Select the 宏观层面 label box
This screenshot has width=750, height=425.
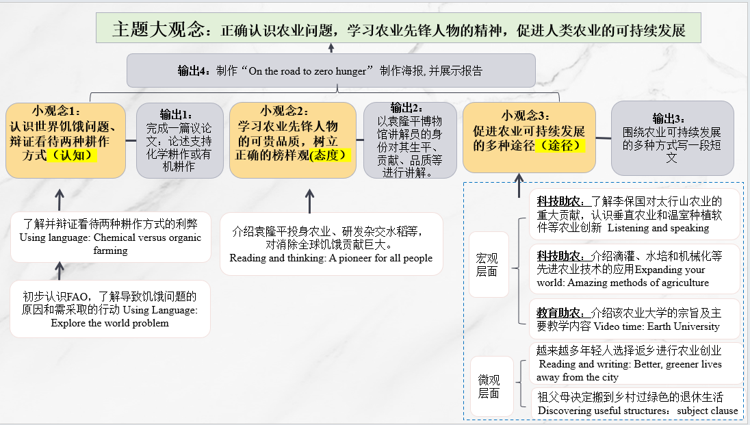[x=489, y=264]
